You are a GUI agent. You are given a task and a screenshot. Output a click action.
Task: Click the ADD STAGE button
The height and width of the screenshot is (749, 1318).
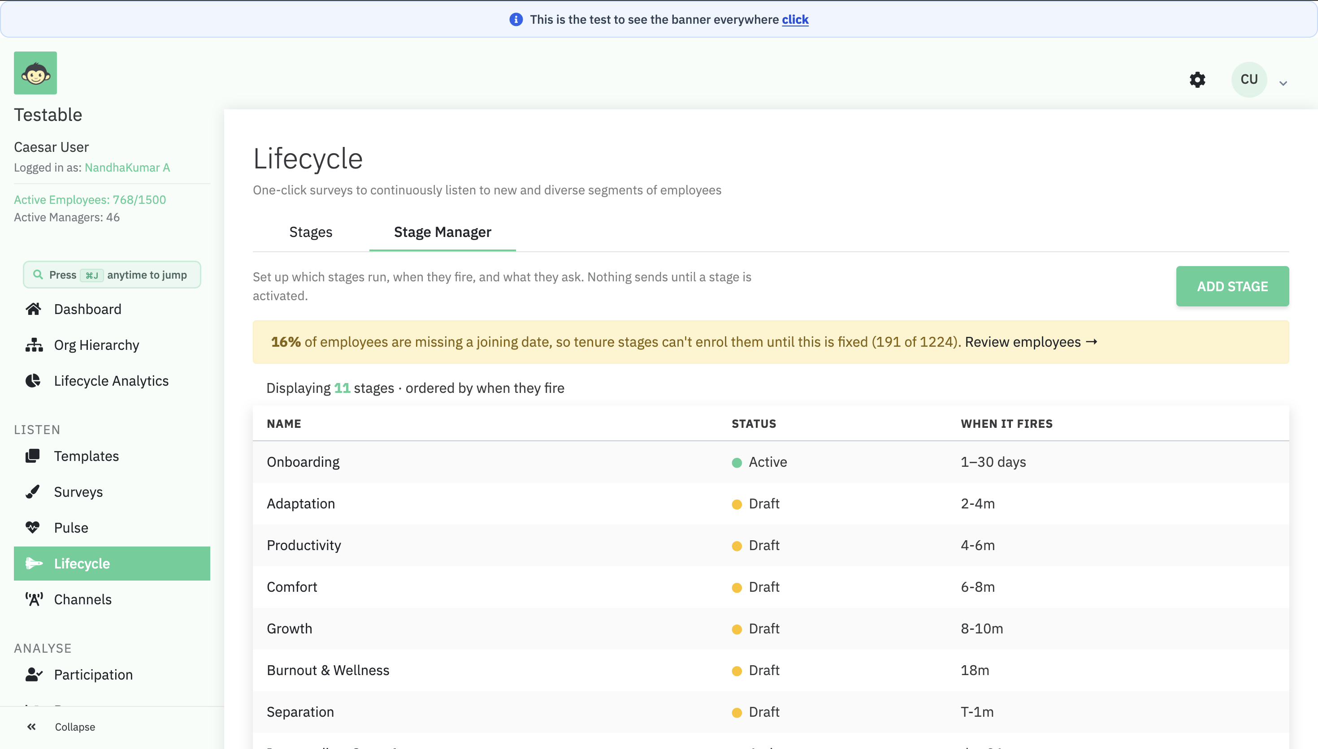(x=1232, y=287)
